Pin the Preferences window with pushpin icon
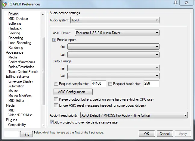The image size is (195, 141). [176, 3]
